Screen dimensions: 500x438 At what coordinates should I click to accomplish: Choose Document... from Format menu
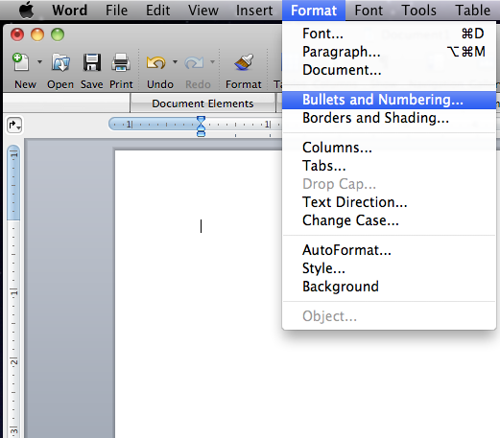coord(389,70)
